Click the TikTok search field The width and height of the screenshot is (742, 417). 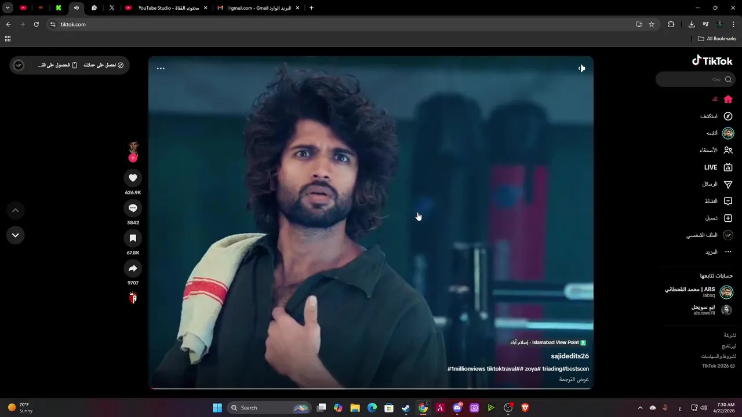[x=696, y=79]
